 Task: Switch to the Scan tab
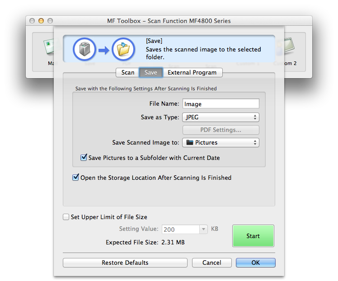pos(127,72)
